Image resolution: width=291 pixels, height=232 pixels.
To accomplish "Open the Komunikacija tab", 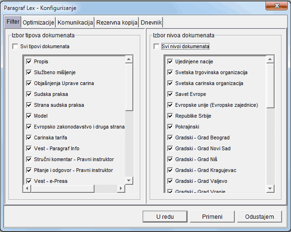I will pyautogui.click(x=75, y=22).
